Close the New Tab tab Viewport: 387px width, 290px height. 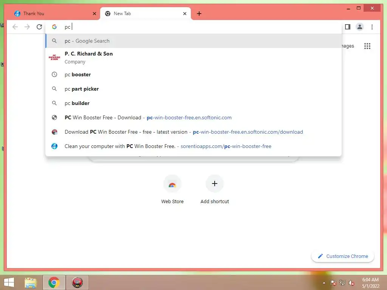coord(184,14)
